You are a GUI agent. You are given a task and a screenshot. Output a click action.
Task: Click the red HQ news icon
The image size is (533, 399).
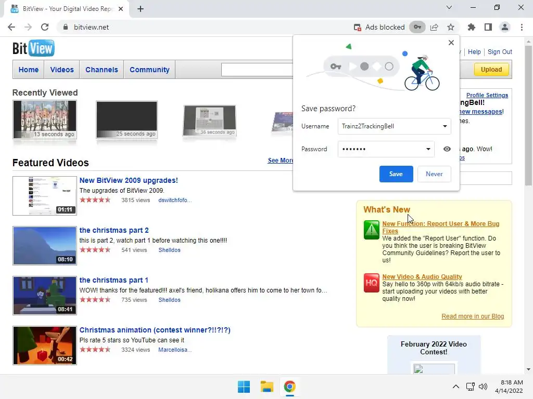pos(371,283)
